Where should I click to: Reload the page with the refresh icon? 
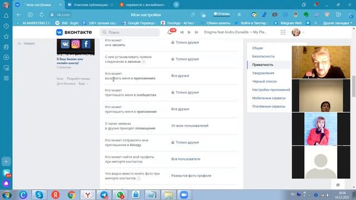pos(42,15)
